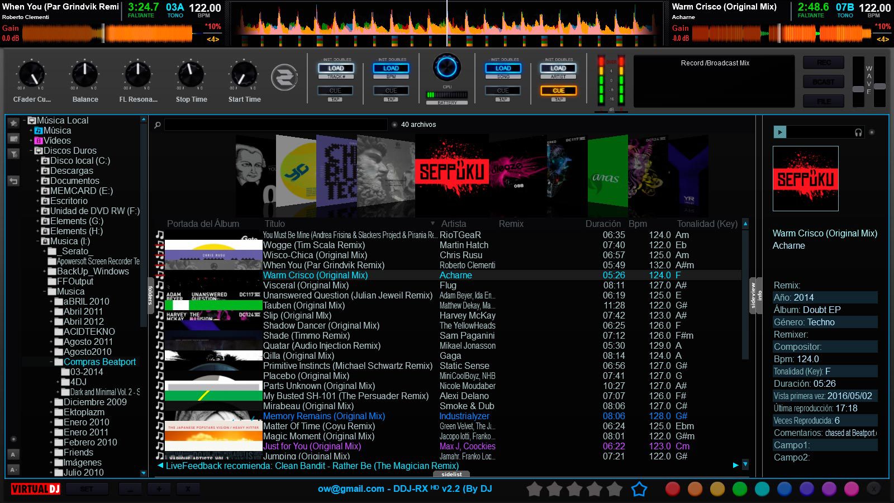Click the round dot icon above sidebar A button
Image resolution: width=894 pixels, height=503 pixels.
[x=13, y=439]
